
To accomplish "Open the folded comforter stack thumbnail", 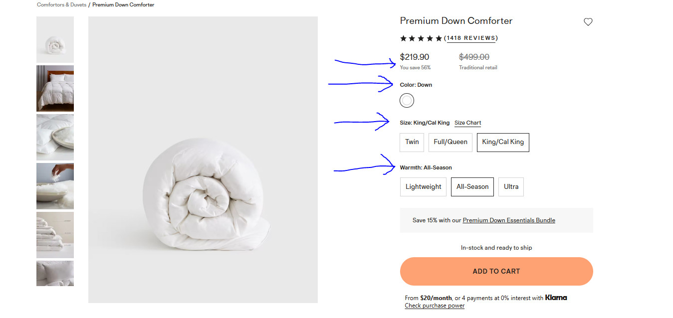I will (55, 235).
